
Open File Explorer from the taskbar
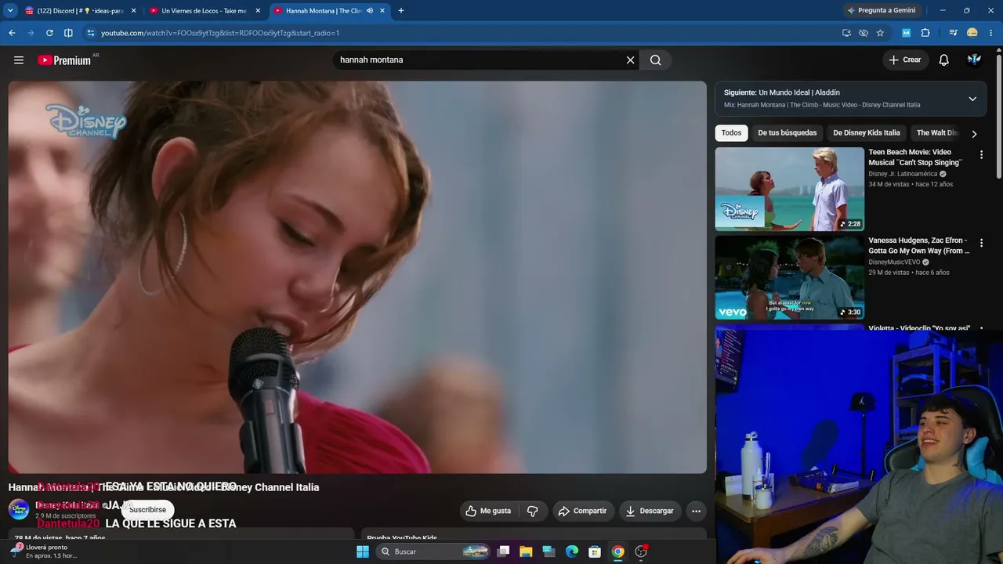click(x=526, y=551)
